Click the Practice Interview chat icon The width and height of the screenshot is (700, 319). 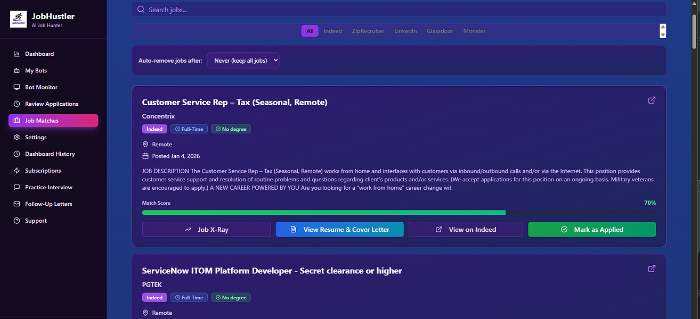(x=17, y=187)
